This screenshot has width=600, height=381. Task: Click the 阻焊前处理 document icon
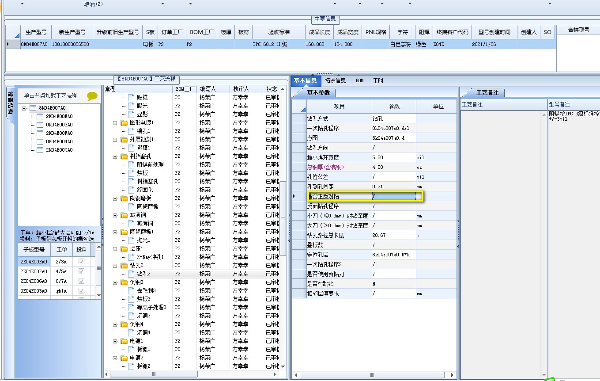coord(131,164)
